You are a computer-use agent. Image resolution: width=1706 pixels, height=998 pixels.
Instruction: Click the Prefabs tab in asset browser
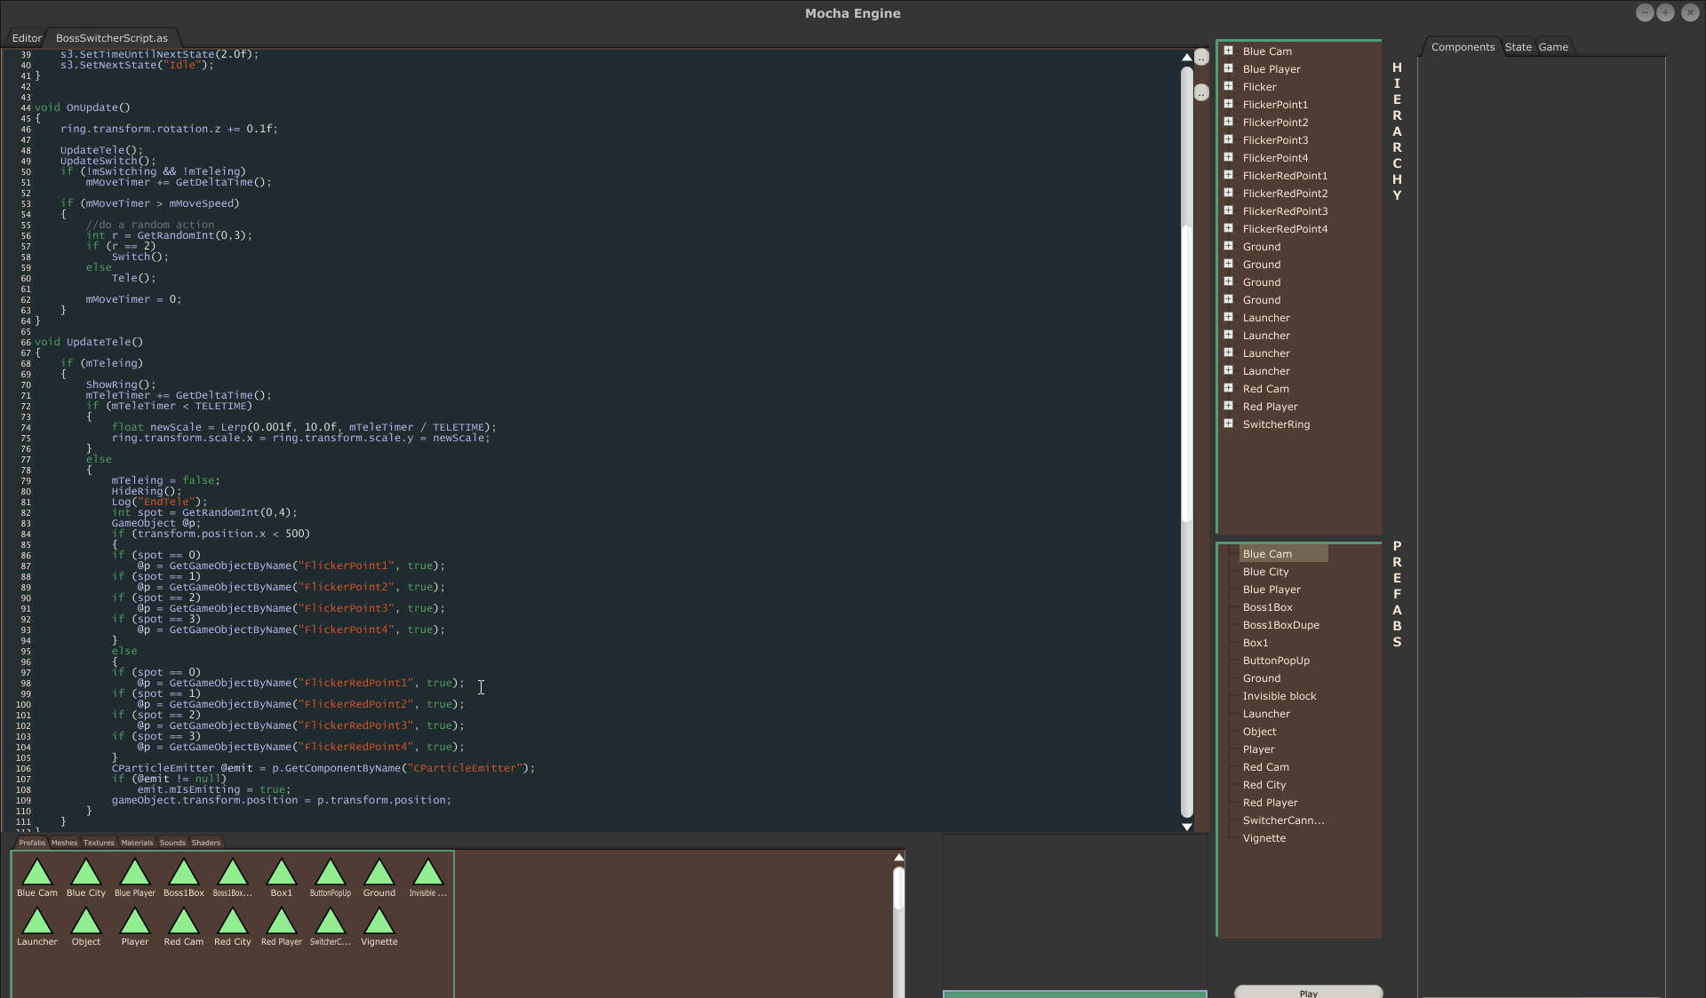[x=32, y=843]
